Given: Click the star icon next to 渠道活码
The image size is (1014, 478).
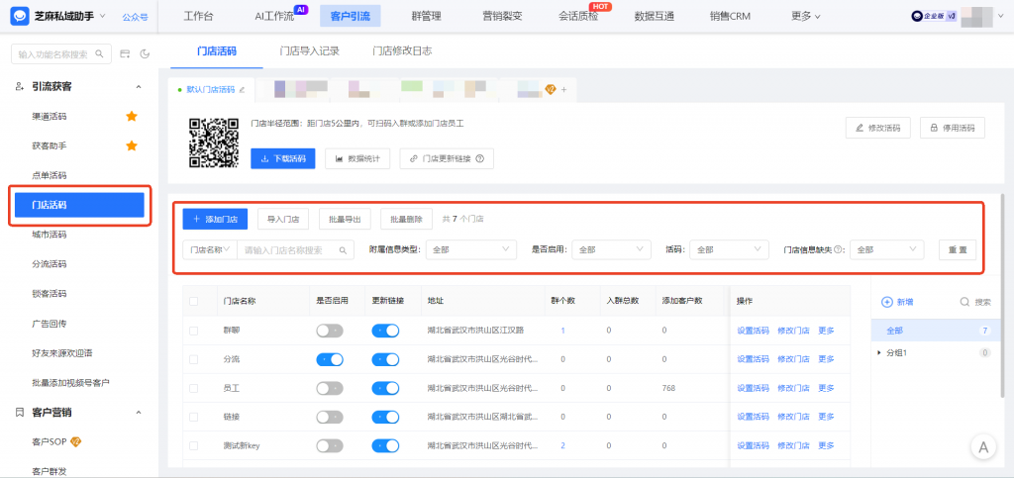Looking at the screenshot, I should pyautogui.click(x=131, y=117).
